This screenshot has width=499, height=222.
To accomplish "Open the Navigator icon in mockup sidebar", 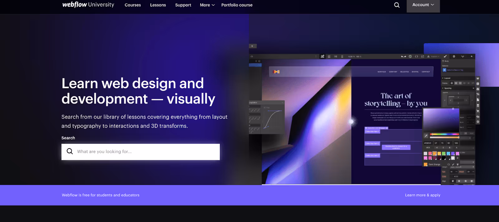I will tap(478, 94).
